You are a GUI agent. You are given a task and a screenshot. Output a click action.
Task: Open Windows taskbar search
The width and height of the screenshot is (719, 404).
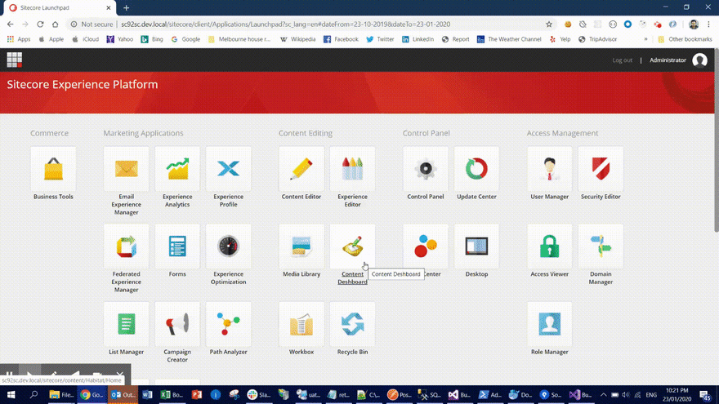pos(33,394)
